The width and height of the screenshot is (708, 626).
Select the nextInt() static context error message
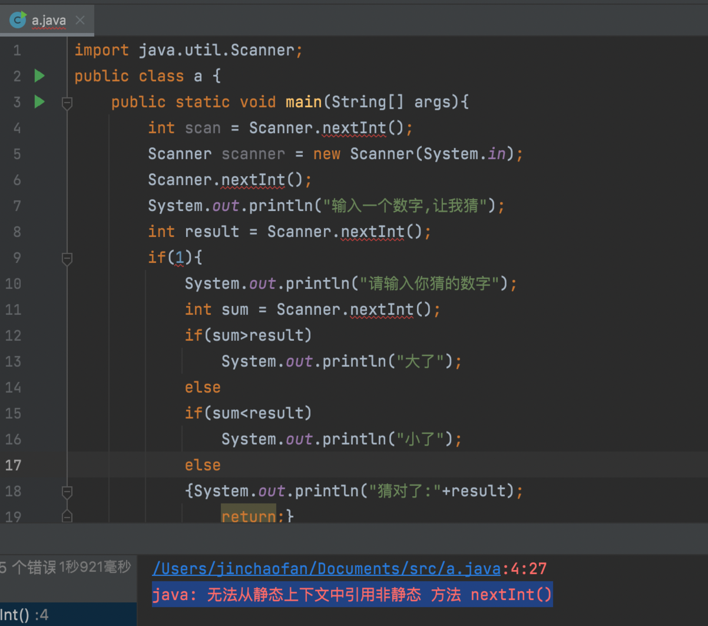(x=352, y=595)
